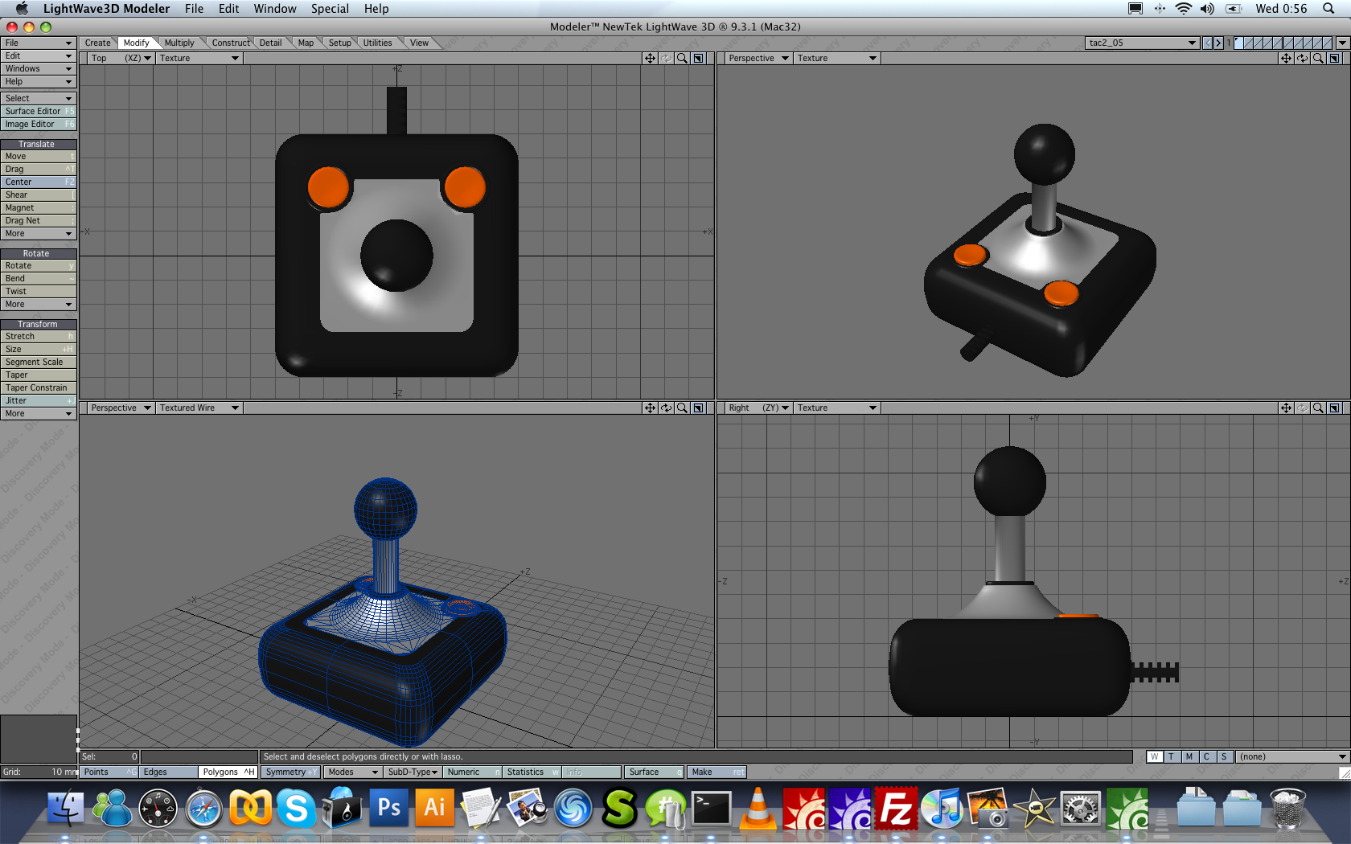Click the zoom magnifier in the Top viewport
This screenshot has height=844, width=1351.
(x=682, y=58)
